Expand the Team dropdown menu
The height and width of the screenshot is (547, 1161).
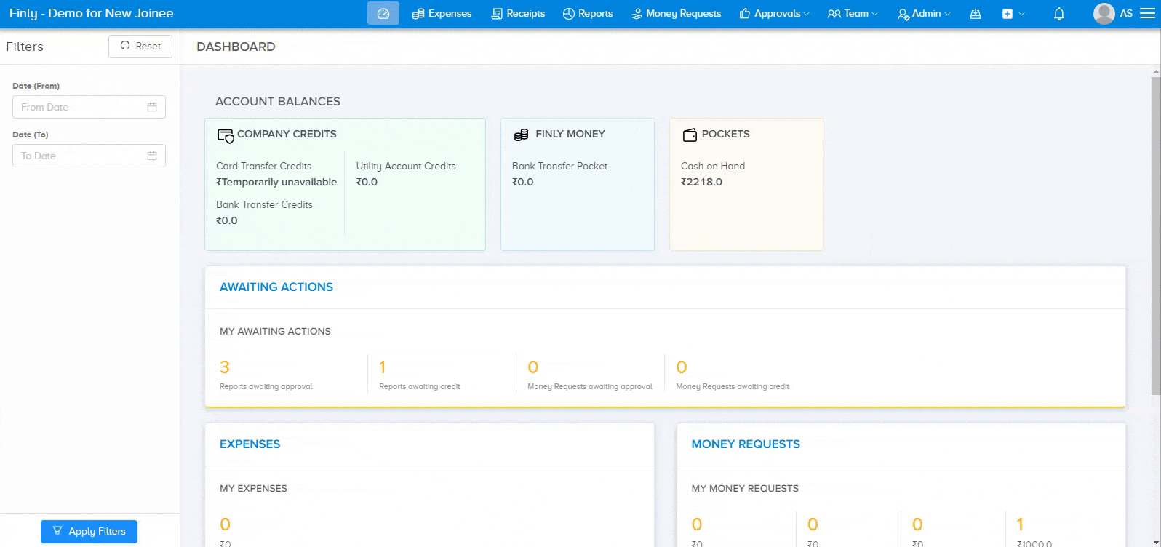(x=853, y=14)
